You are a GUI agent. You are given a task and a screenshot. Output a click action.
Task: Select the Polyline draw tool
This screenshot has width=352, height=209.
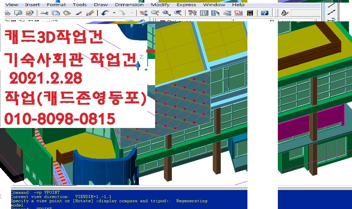tap(331, 19)
